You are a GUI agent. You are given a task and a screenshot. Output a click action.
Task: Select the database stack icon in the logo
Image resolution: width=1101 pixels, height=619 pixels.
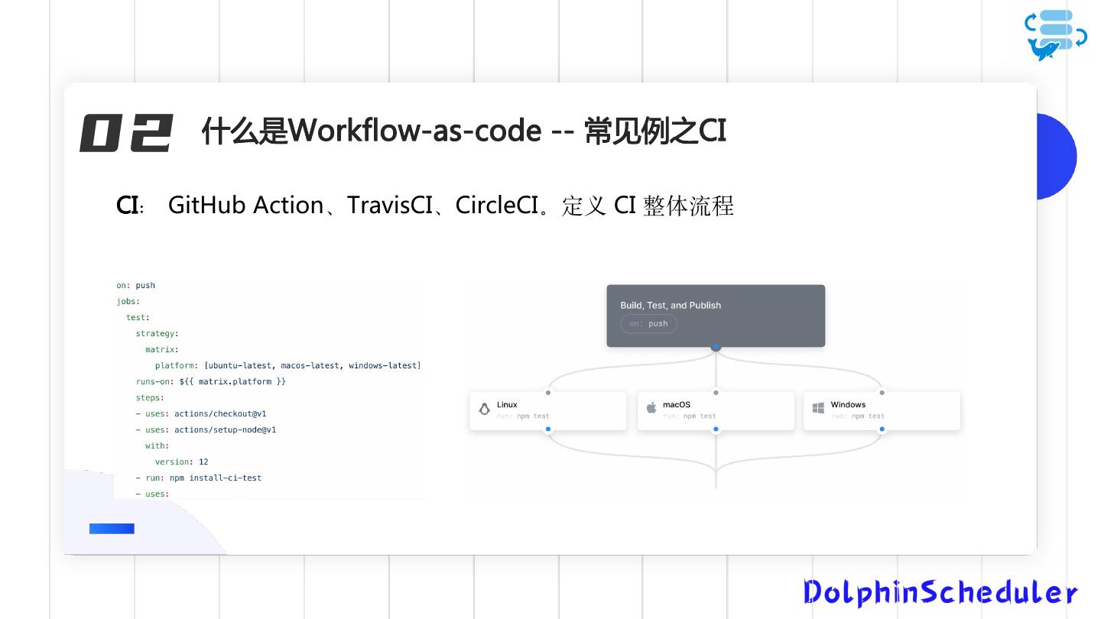(x=1056, y=29)
